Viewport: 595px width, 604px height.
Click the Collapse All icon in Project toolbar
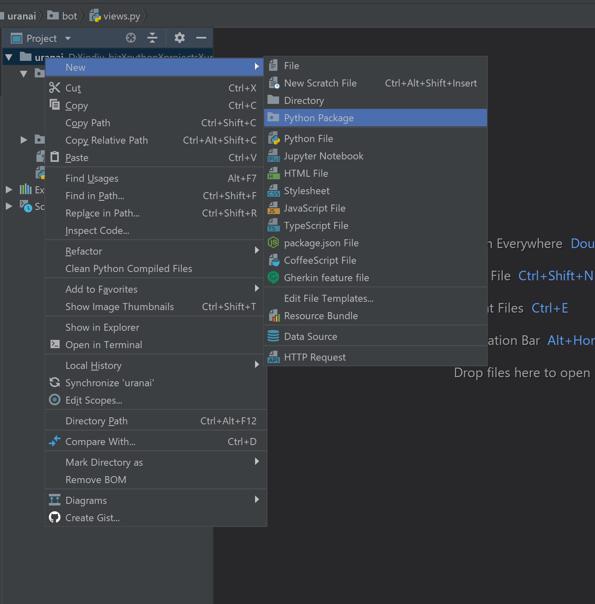[152, 38]
